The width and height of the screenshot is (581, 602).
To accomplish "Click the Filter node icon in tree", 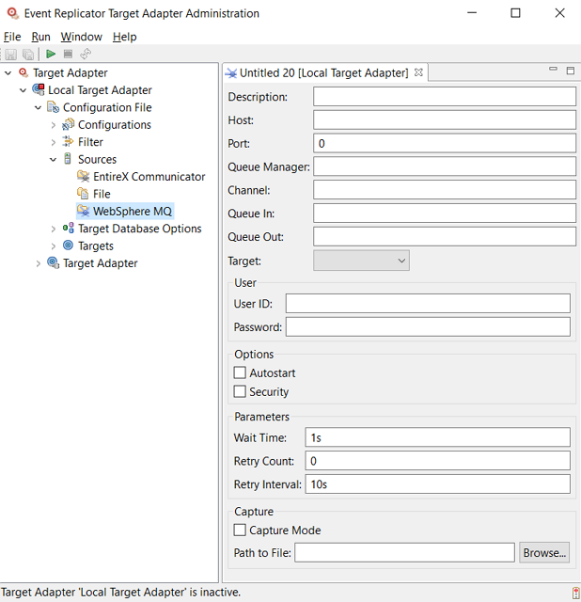I will (68, 142).
